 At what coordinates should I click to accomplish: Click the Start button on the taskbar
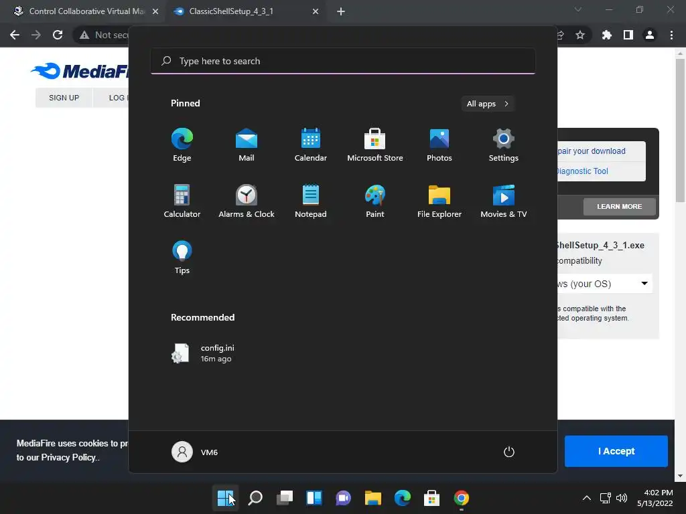click(x=226, y=498)
